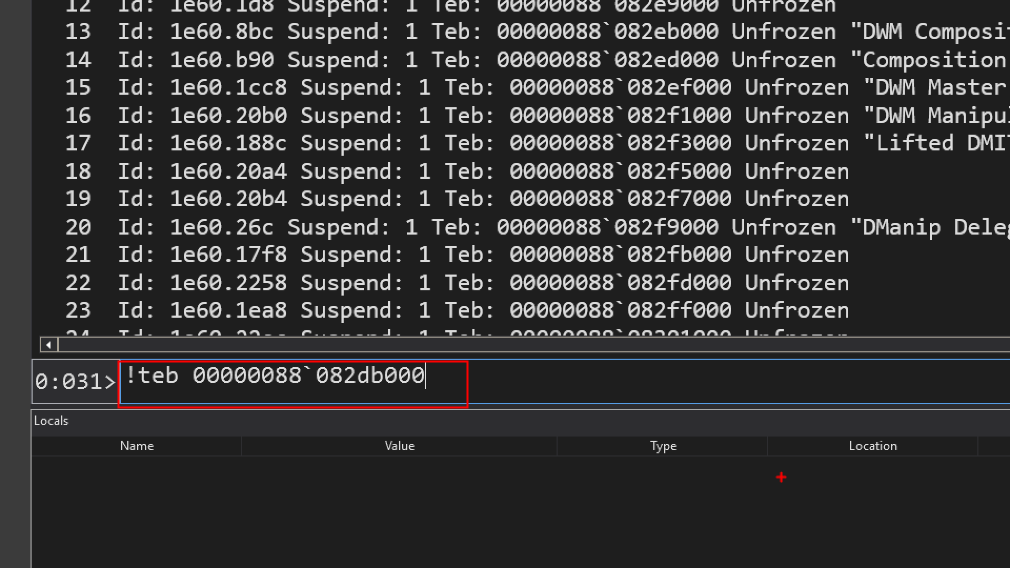This screenshot has height=568, width=1010.
Task: Click thread 22 line with Id 1e60.2258
Action: 457,283
